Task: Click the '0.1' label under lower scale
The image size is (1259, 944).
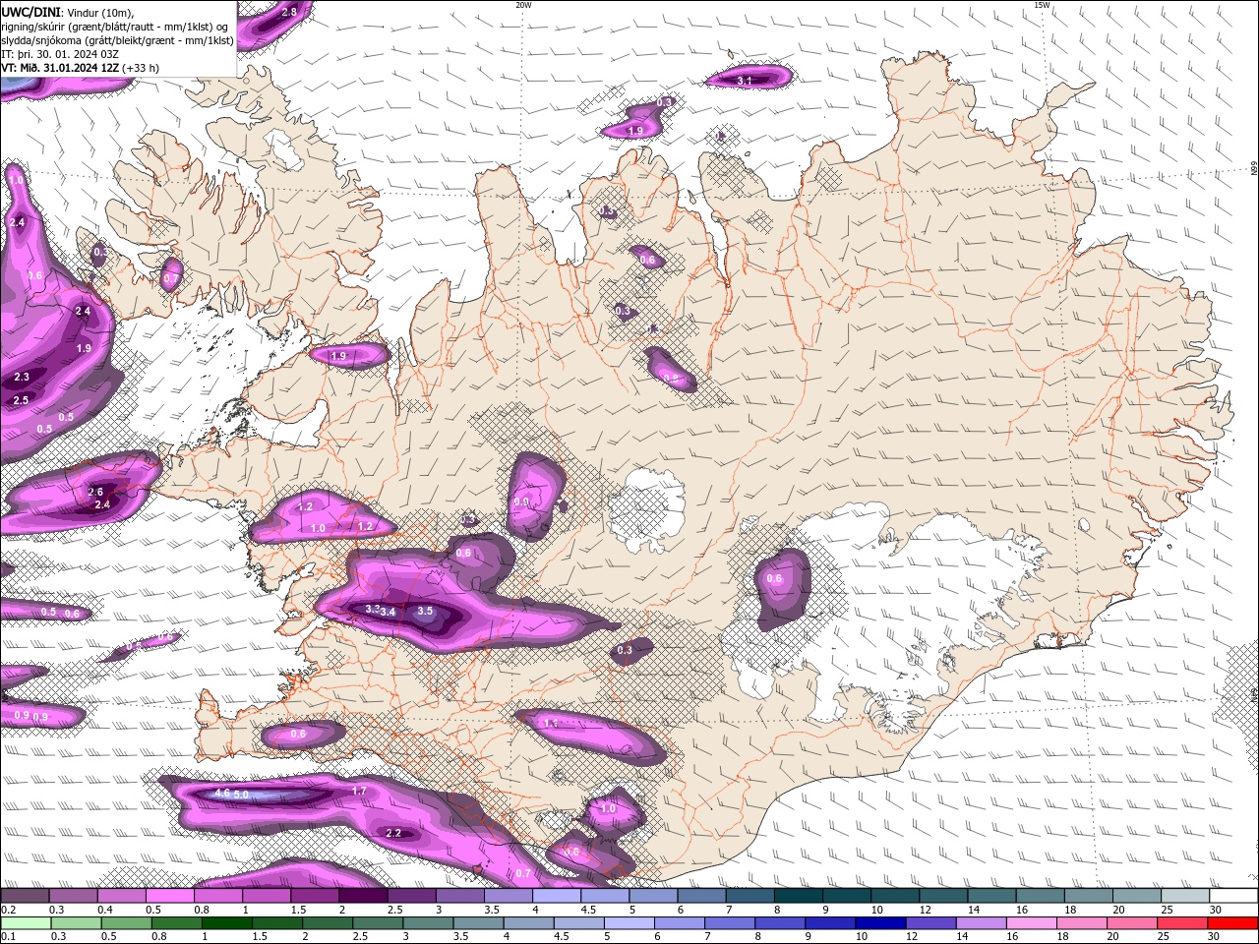Action: point(9,937)
